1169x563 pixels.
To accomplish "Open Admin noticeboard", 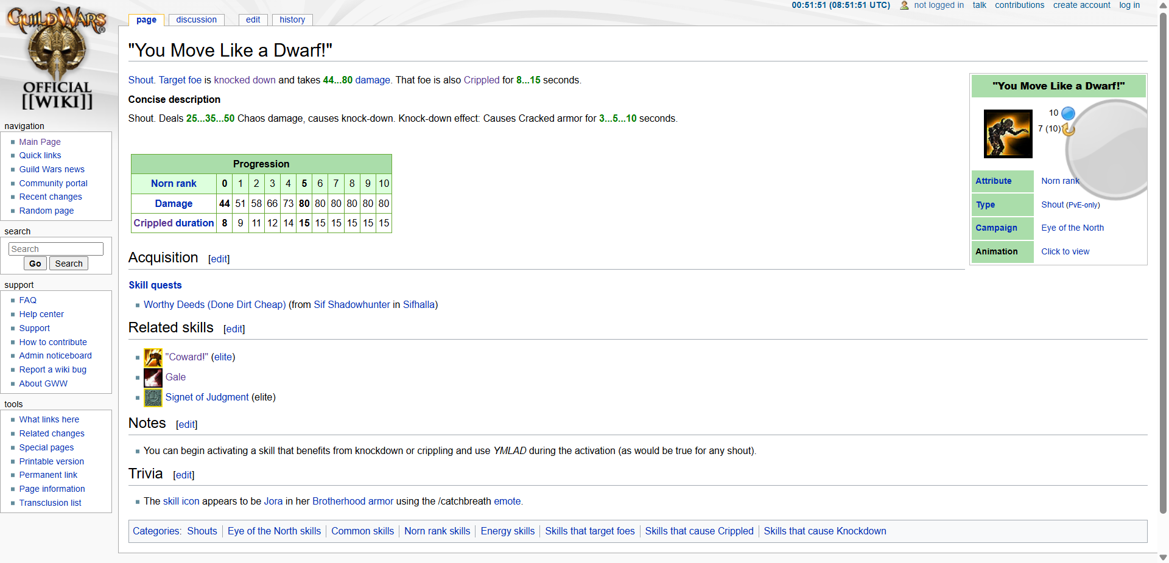I will pos(55,355).
